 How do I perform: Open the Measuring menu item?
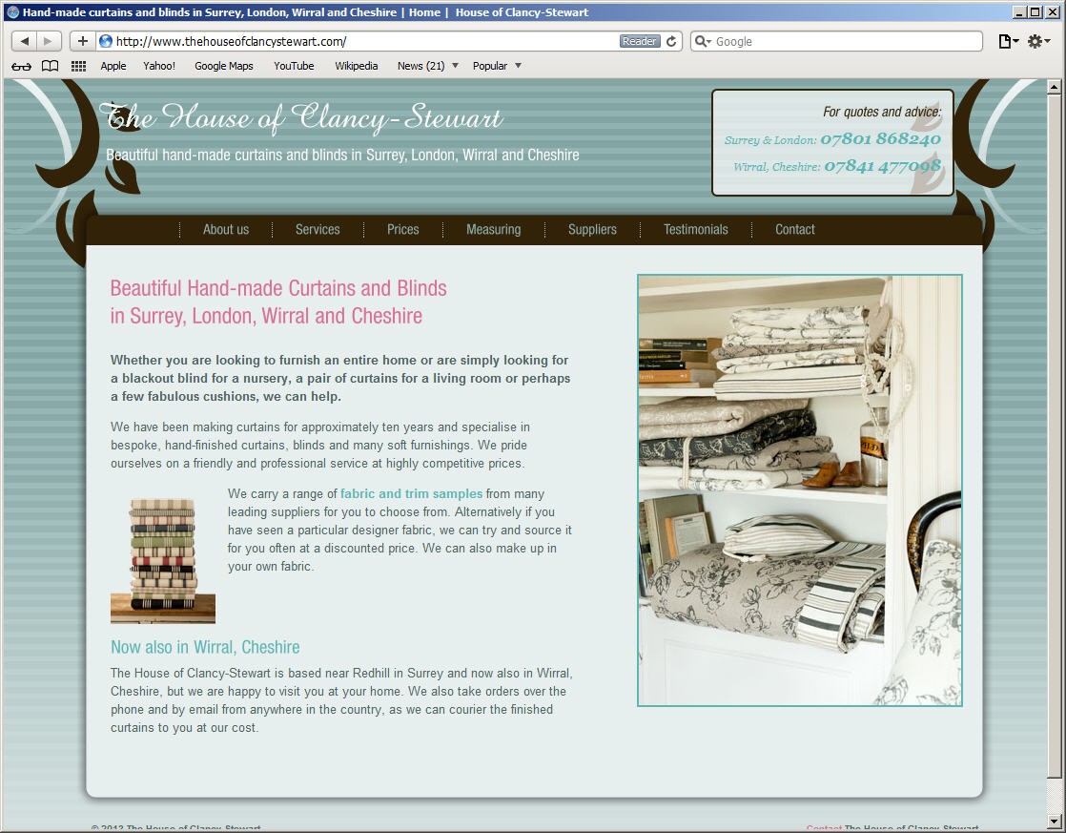(x=494, y=229)
